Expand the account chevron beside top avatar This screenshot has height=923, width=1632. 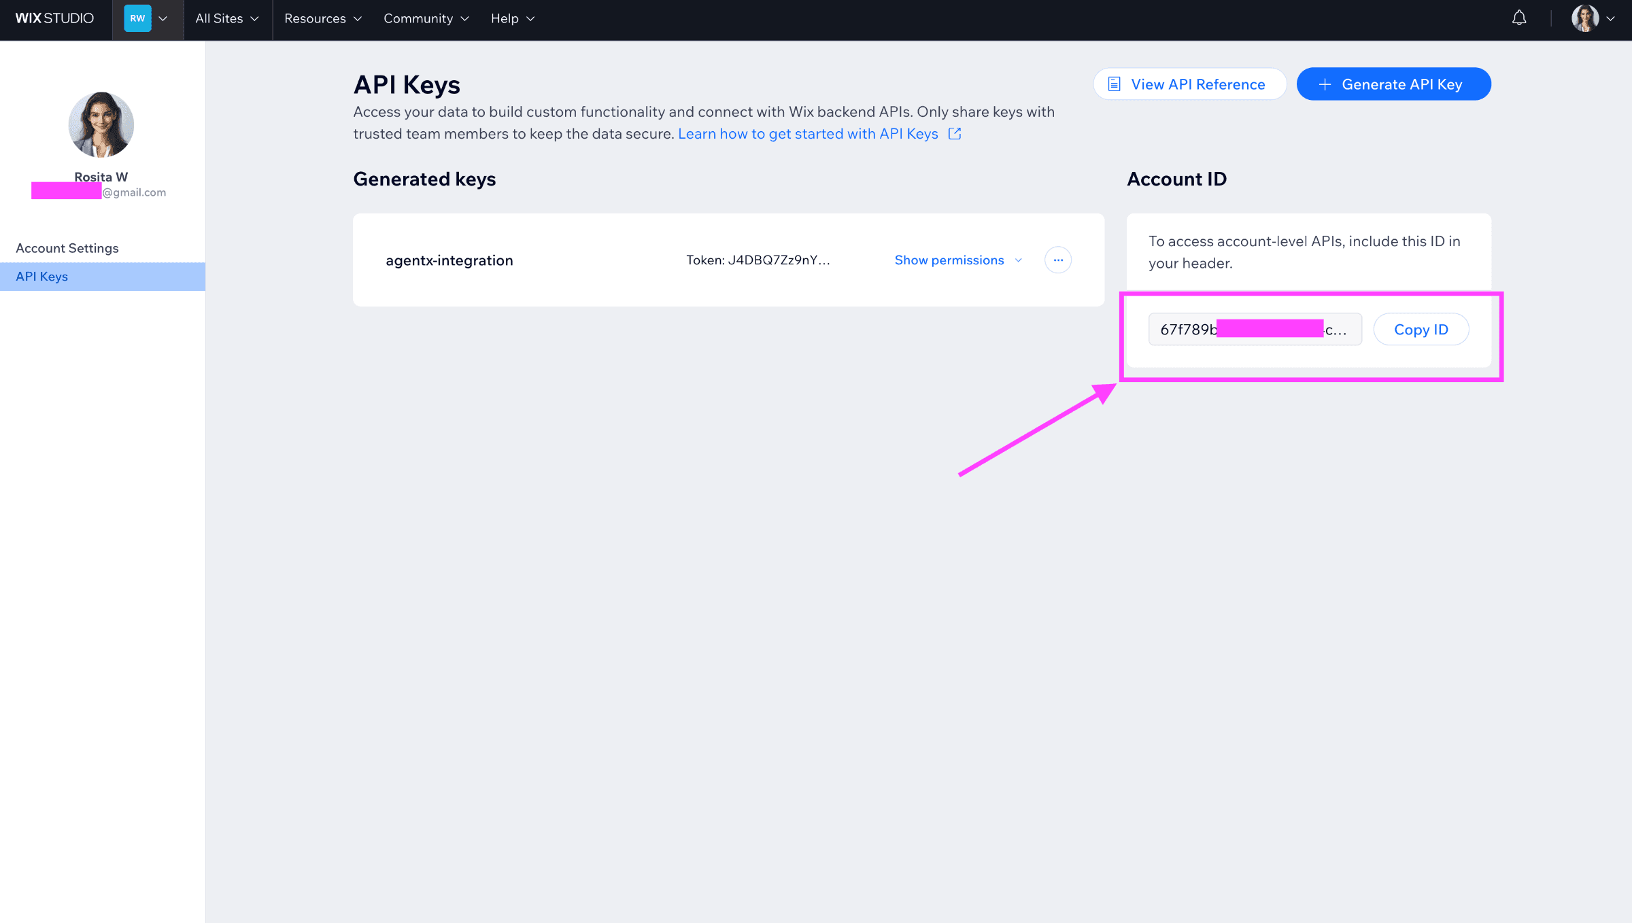1610,19
